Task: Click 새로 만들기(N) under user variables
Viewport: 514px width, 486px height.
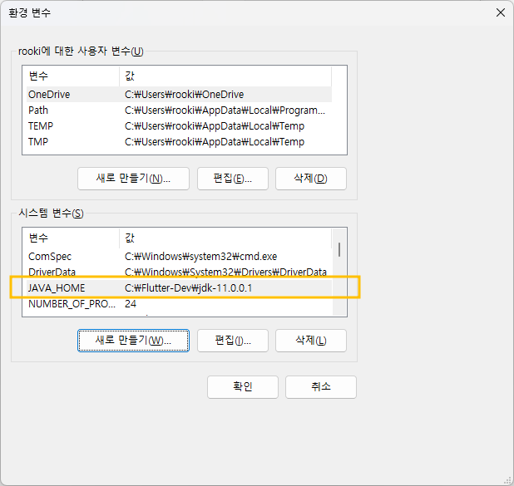Action: pyautogui.click(x=133, y=179)
